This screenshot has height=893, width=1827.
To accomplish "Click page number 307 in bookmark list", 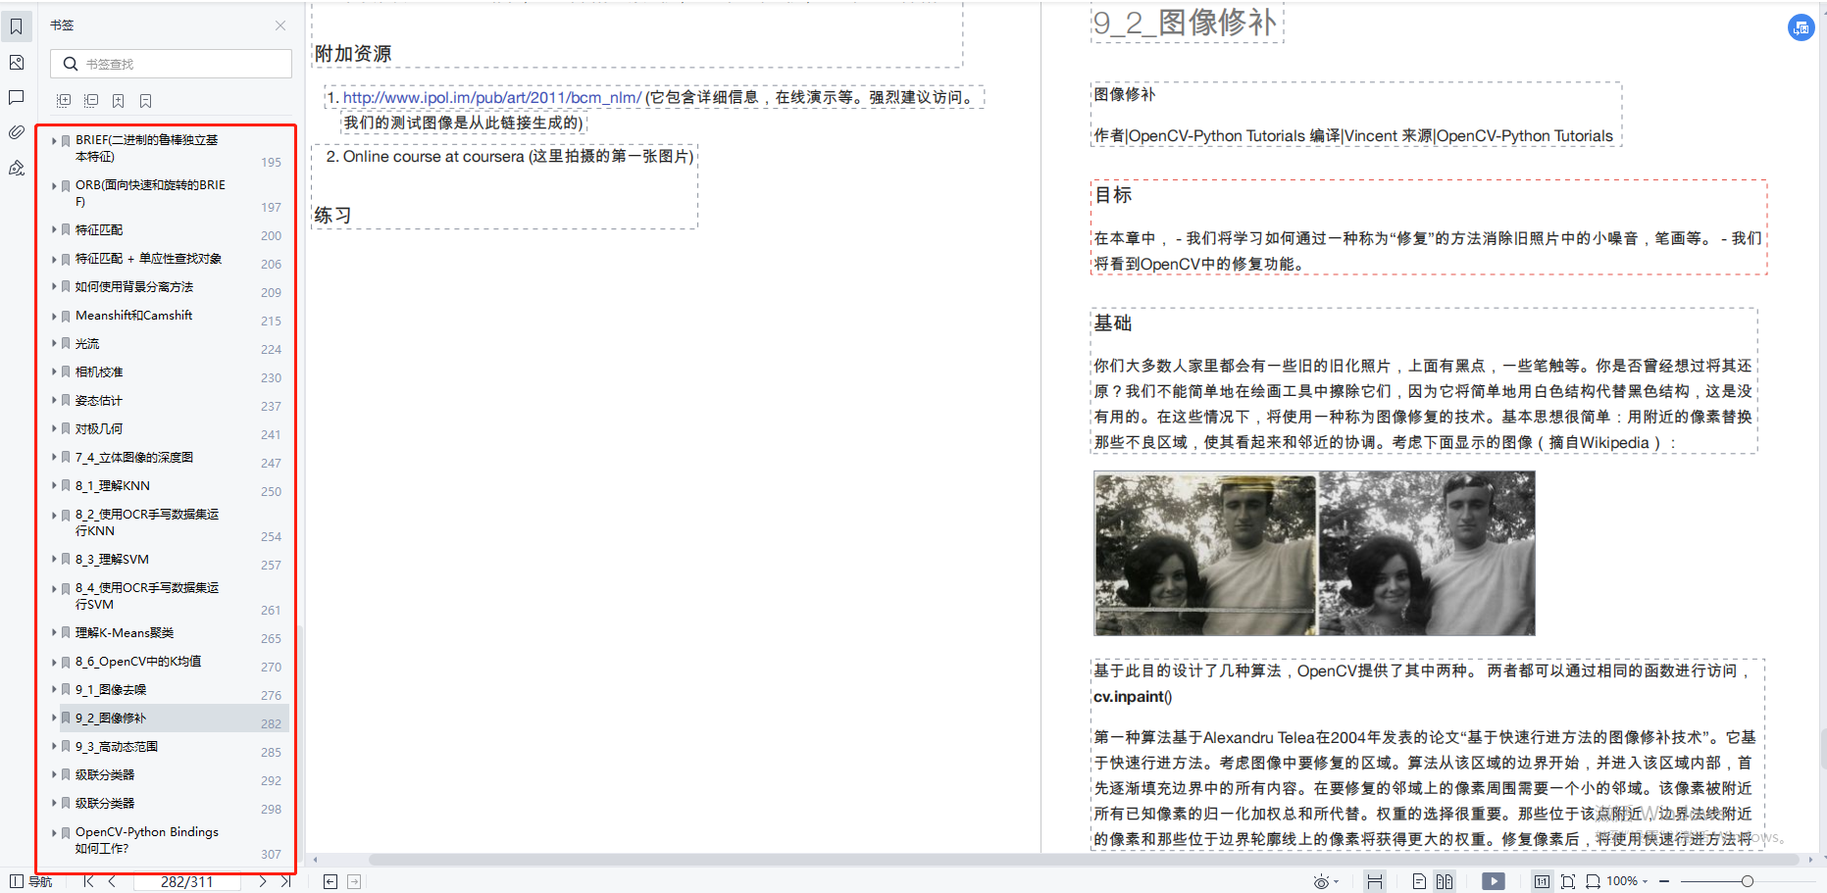I will (x=271, y=855).
